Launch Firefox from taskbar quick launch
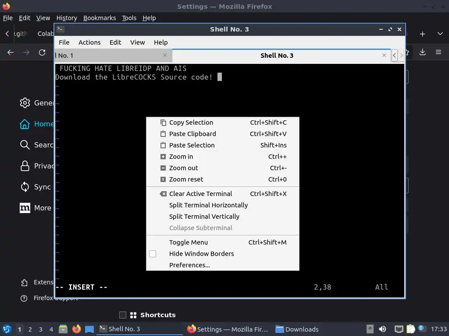 point(76,329)
